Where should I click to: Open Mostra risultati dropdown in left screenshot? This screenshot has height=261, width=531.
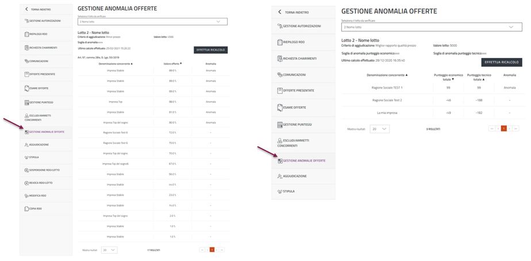(x=109, y=250)
